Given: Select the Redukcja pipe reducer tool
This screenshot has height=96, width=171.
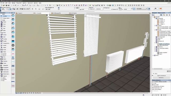Looking at the screenshot, I should pos(5,61).
